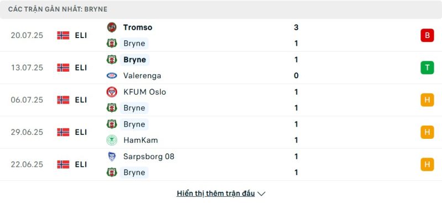The height and width of the screenshot is (206, 442).
Task: Click the green T win badge
Action: (x=427, y=68)
